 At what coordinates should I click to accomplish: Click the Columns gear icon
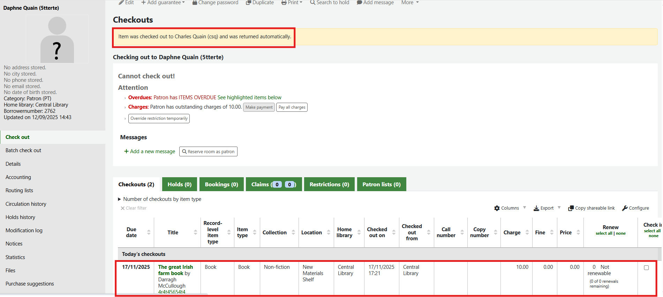tap(497, 208)
